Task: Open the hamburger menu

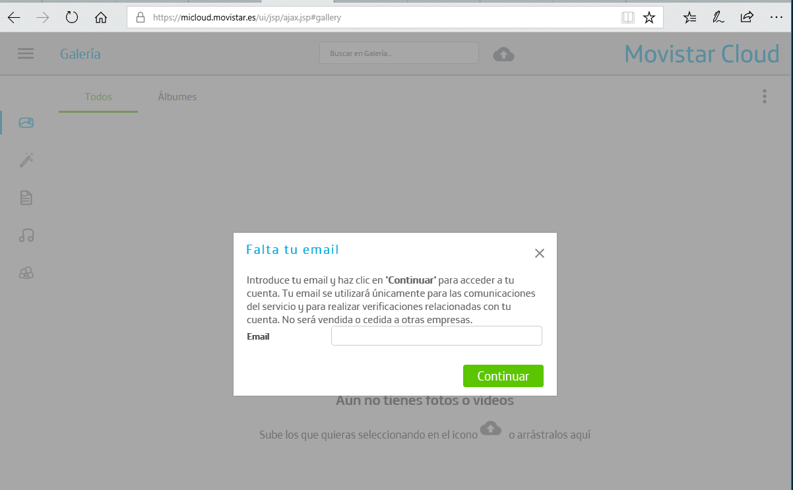Action: [x=26, y=54]
